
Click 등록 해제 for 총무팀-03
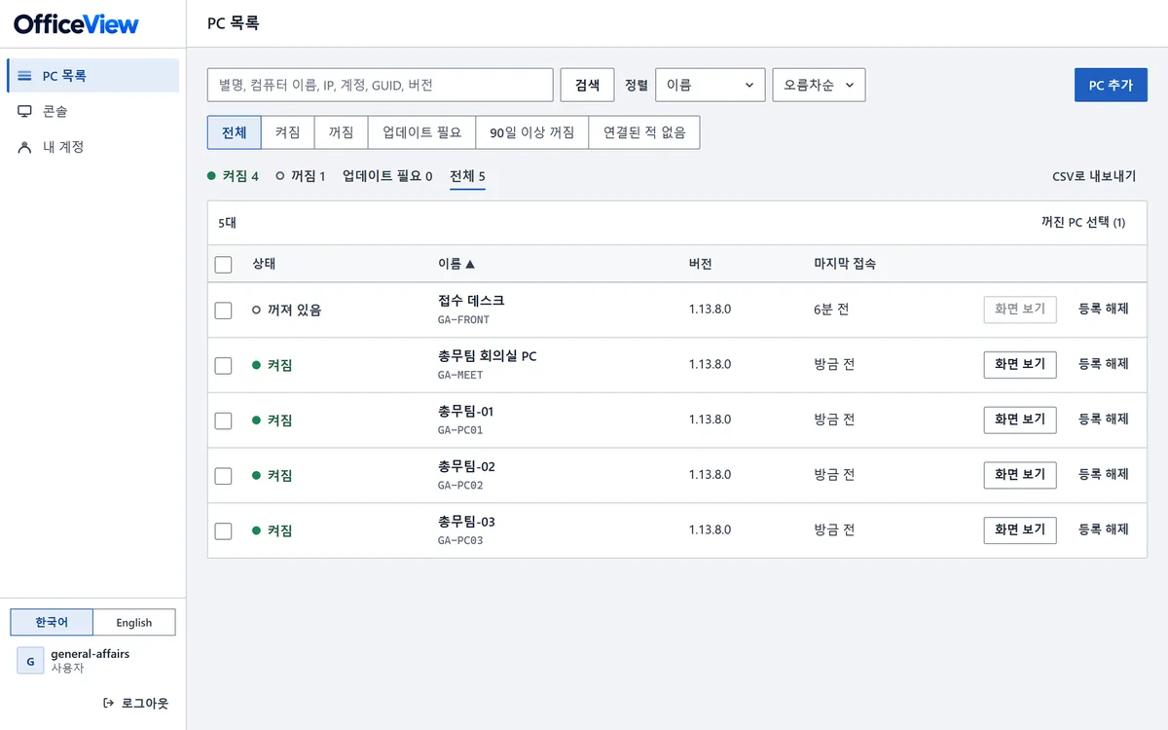(x=1104, y=530)
